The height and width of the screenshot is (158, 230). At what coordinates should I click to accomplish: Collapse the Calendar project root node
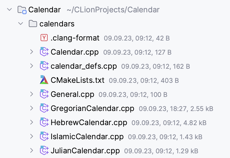point(9,10)
